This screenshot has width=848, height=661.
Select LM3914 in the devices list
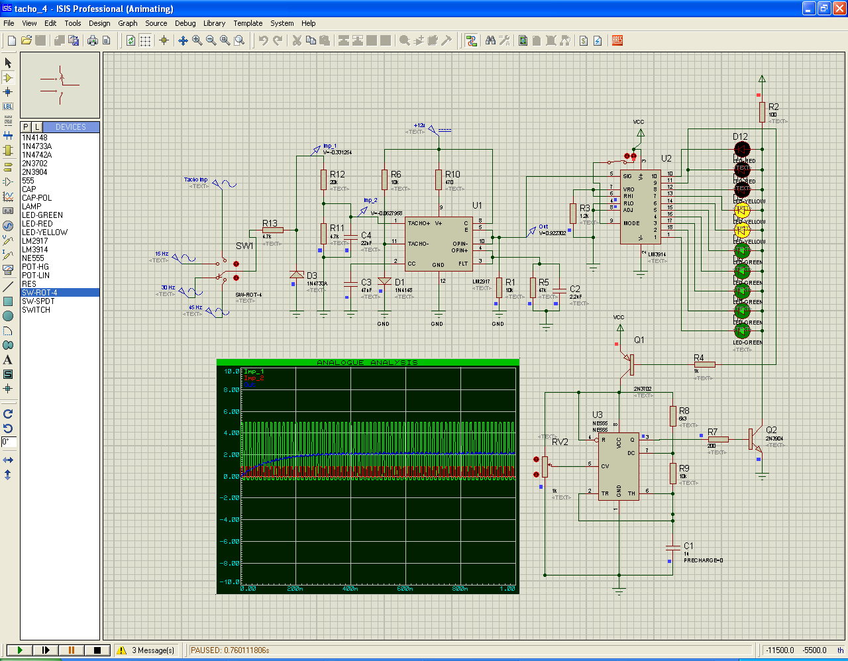click(x=34, y=250)
